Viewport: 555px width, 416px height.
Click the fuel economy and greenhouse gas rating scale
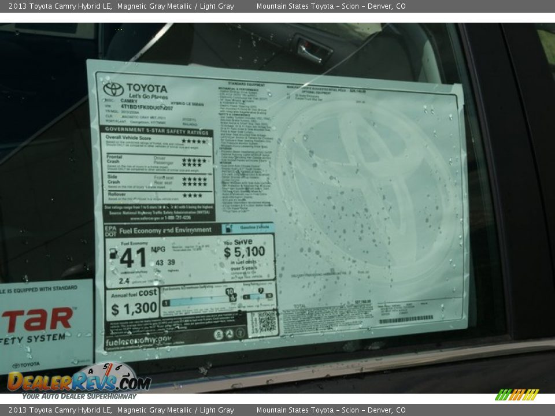point(201,299)
